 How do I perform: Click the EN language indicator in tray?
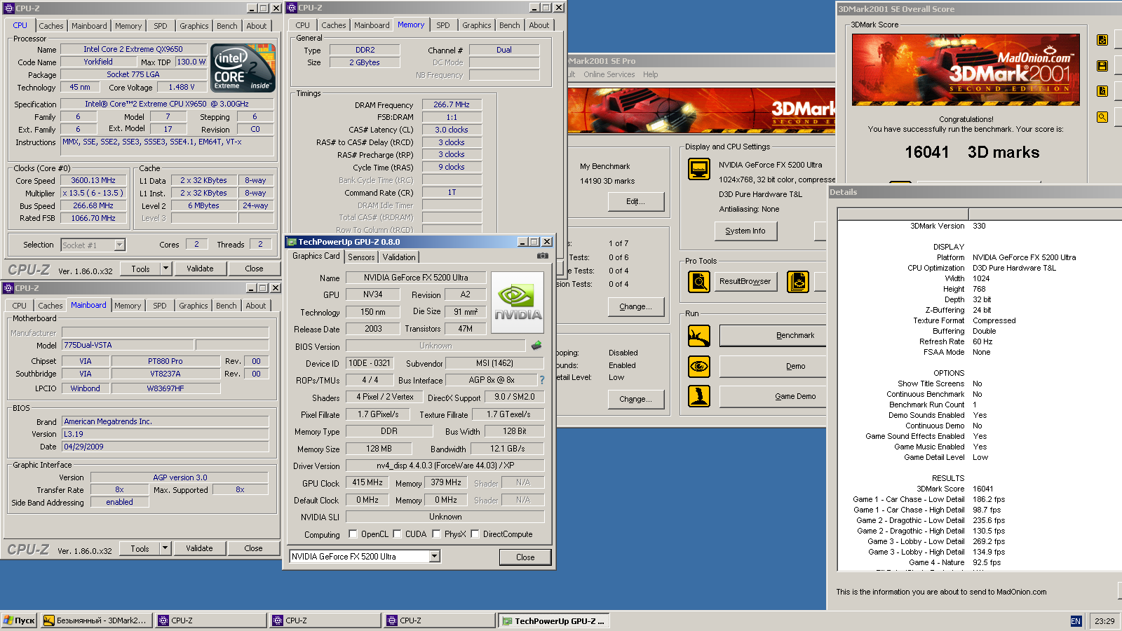1076,621
